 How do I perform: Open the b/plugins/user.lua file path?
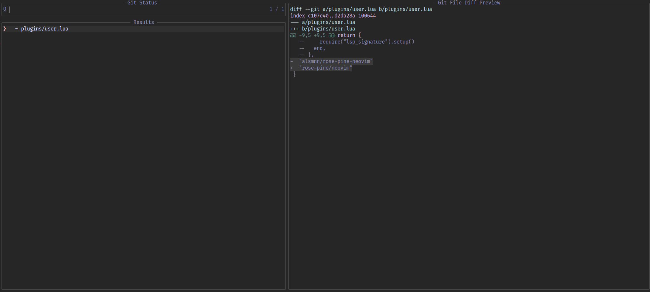(328, 28)
